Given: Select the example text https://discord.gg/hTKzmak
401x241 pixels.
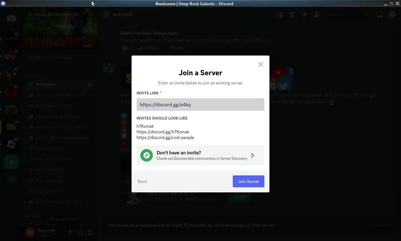Looking at the screenshot, I should coord(163,132).
